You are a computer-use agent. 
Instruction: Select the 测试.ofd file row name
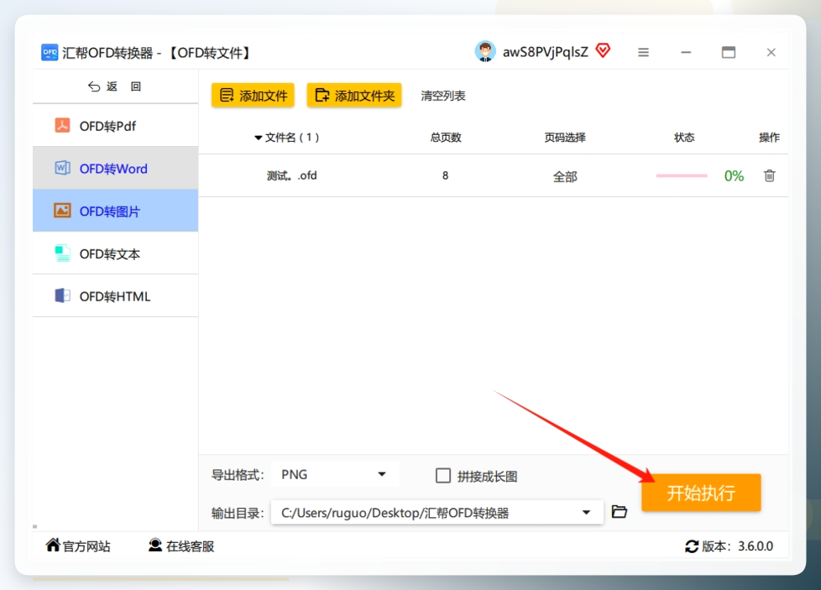[291, 175]
